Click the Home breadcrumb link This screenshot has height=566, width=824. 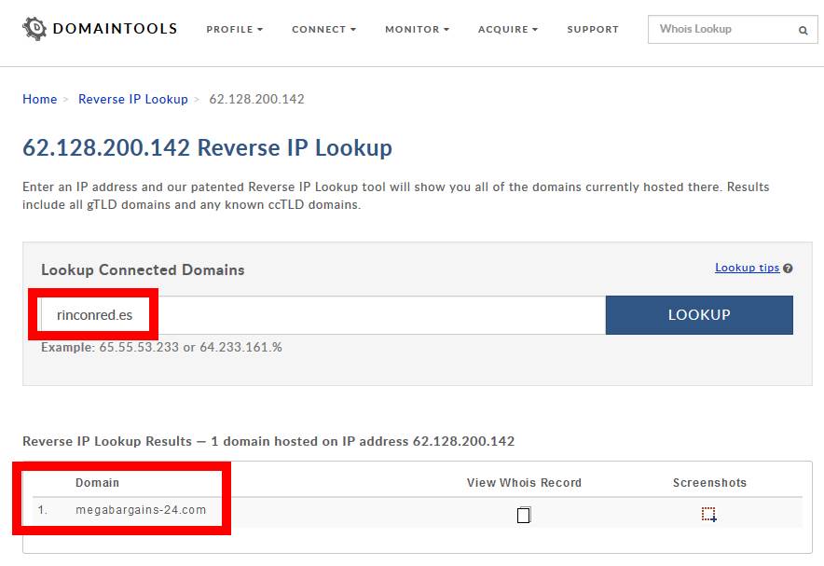click(39, 100)
